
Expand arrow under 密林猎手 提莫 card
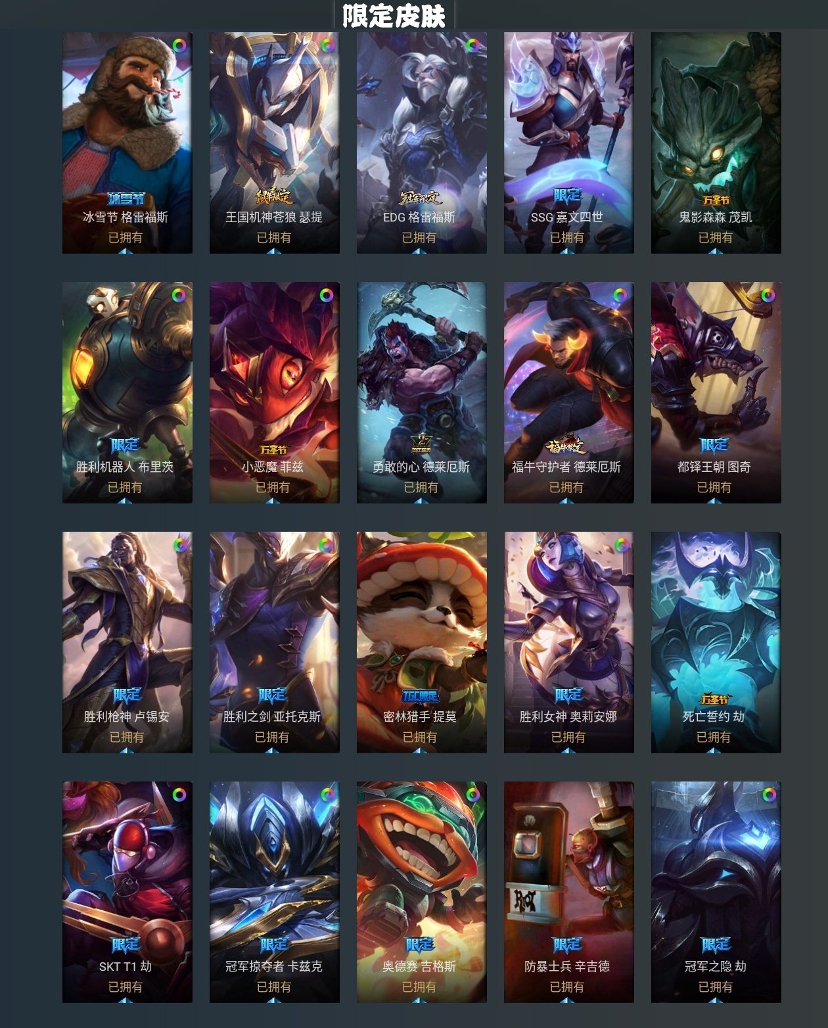(x=421, y=749)
